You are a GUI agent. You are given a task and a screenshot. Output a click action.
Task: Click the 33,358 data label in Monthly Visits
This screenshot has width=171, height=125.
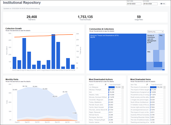45,89
